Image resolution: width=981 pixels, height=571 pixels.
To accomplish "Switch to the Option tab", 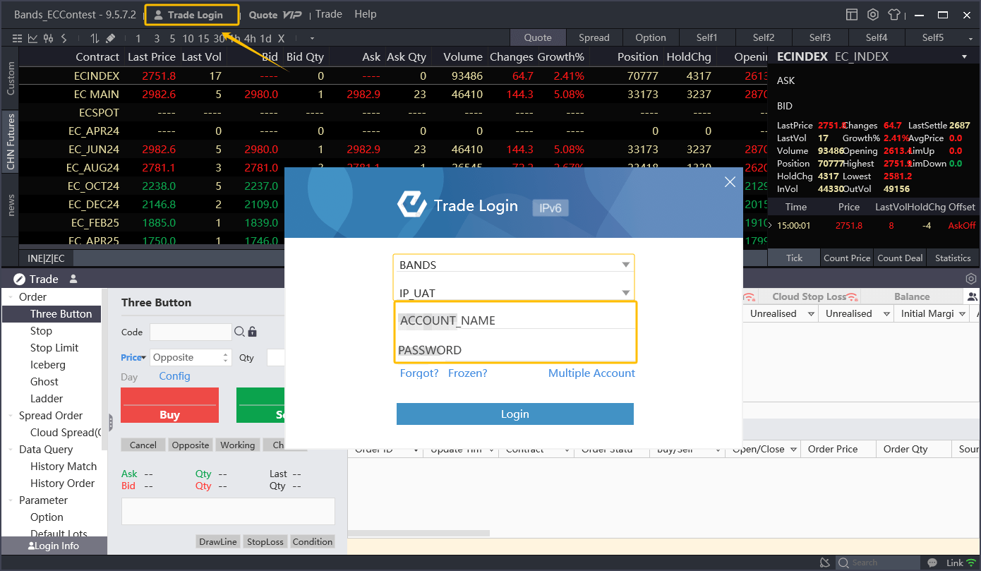I will click(651, 38).
